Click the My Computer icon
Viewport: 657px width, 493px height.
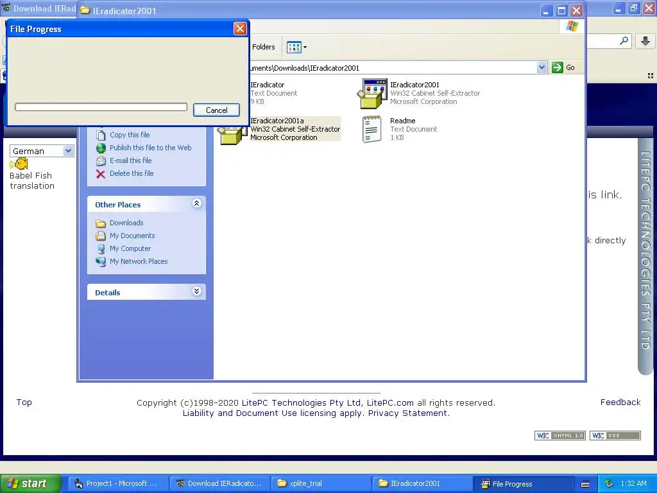click(x=101, y=248)
